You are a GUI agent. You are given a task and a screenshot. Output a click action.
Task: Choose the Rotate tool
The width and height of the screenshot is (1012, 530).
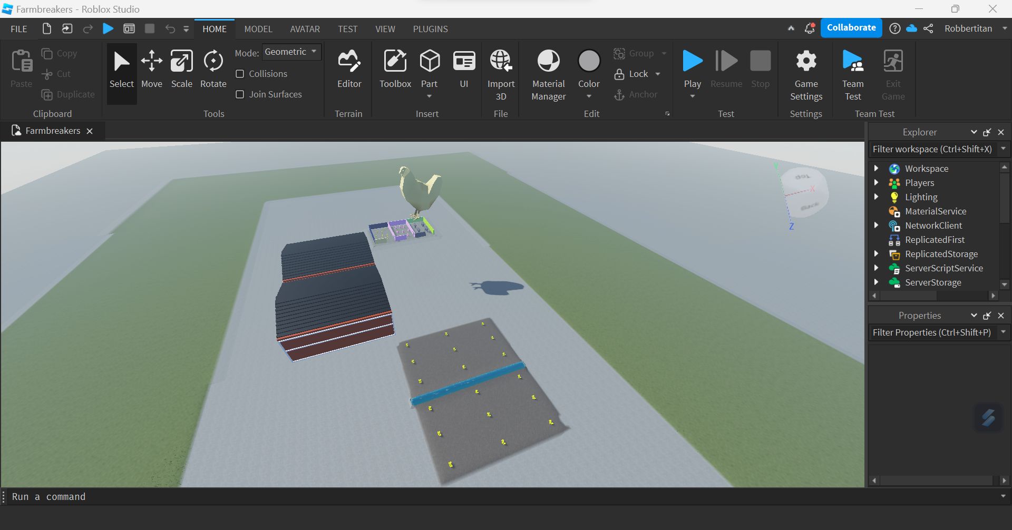pyautogui.click(x=213, y=70)
